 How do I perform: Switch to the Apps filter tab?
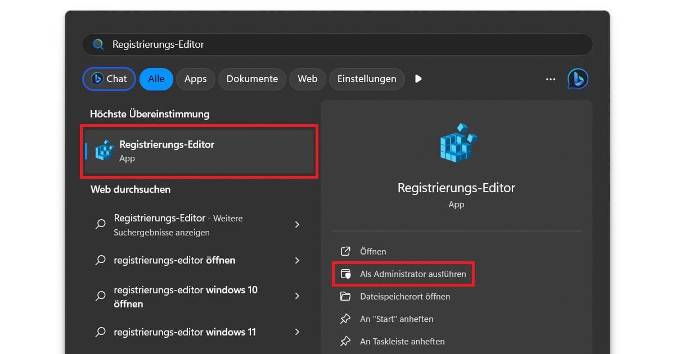tap(195, 79)
